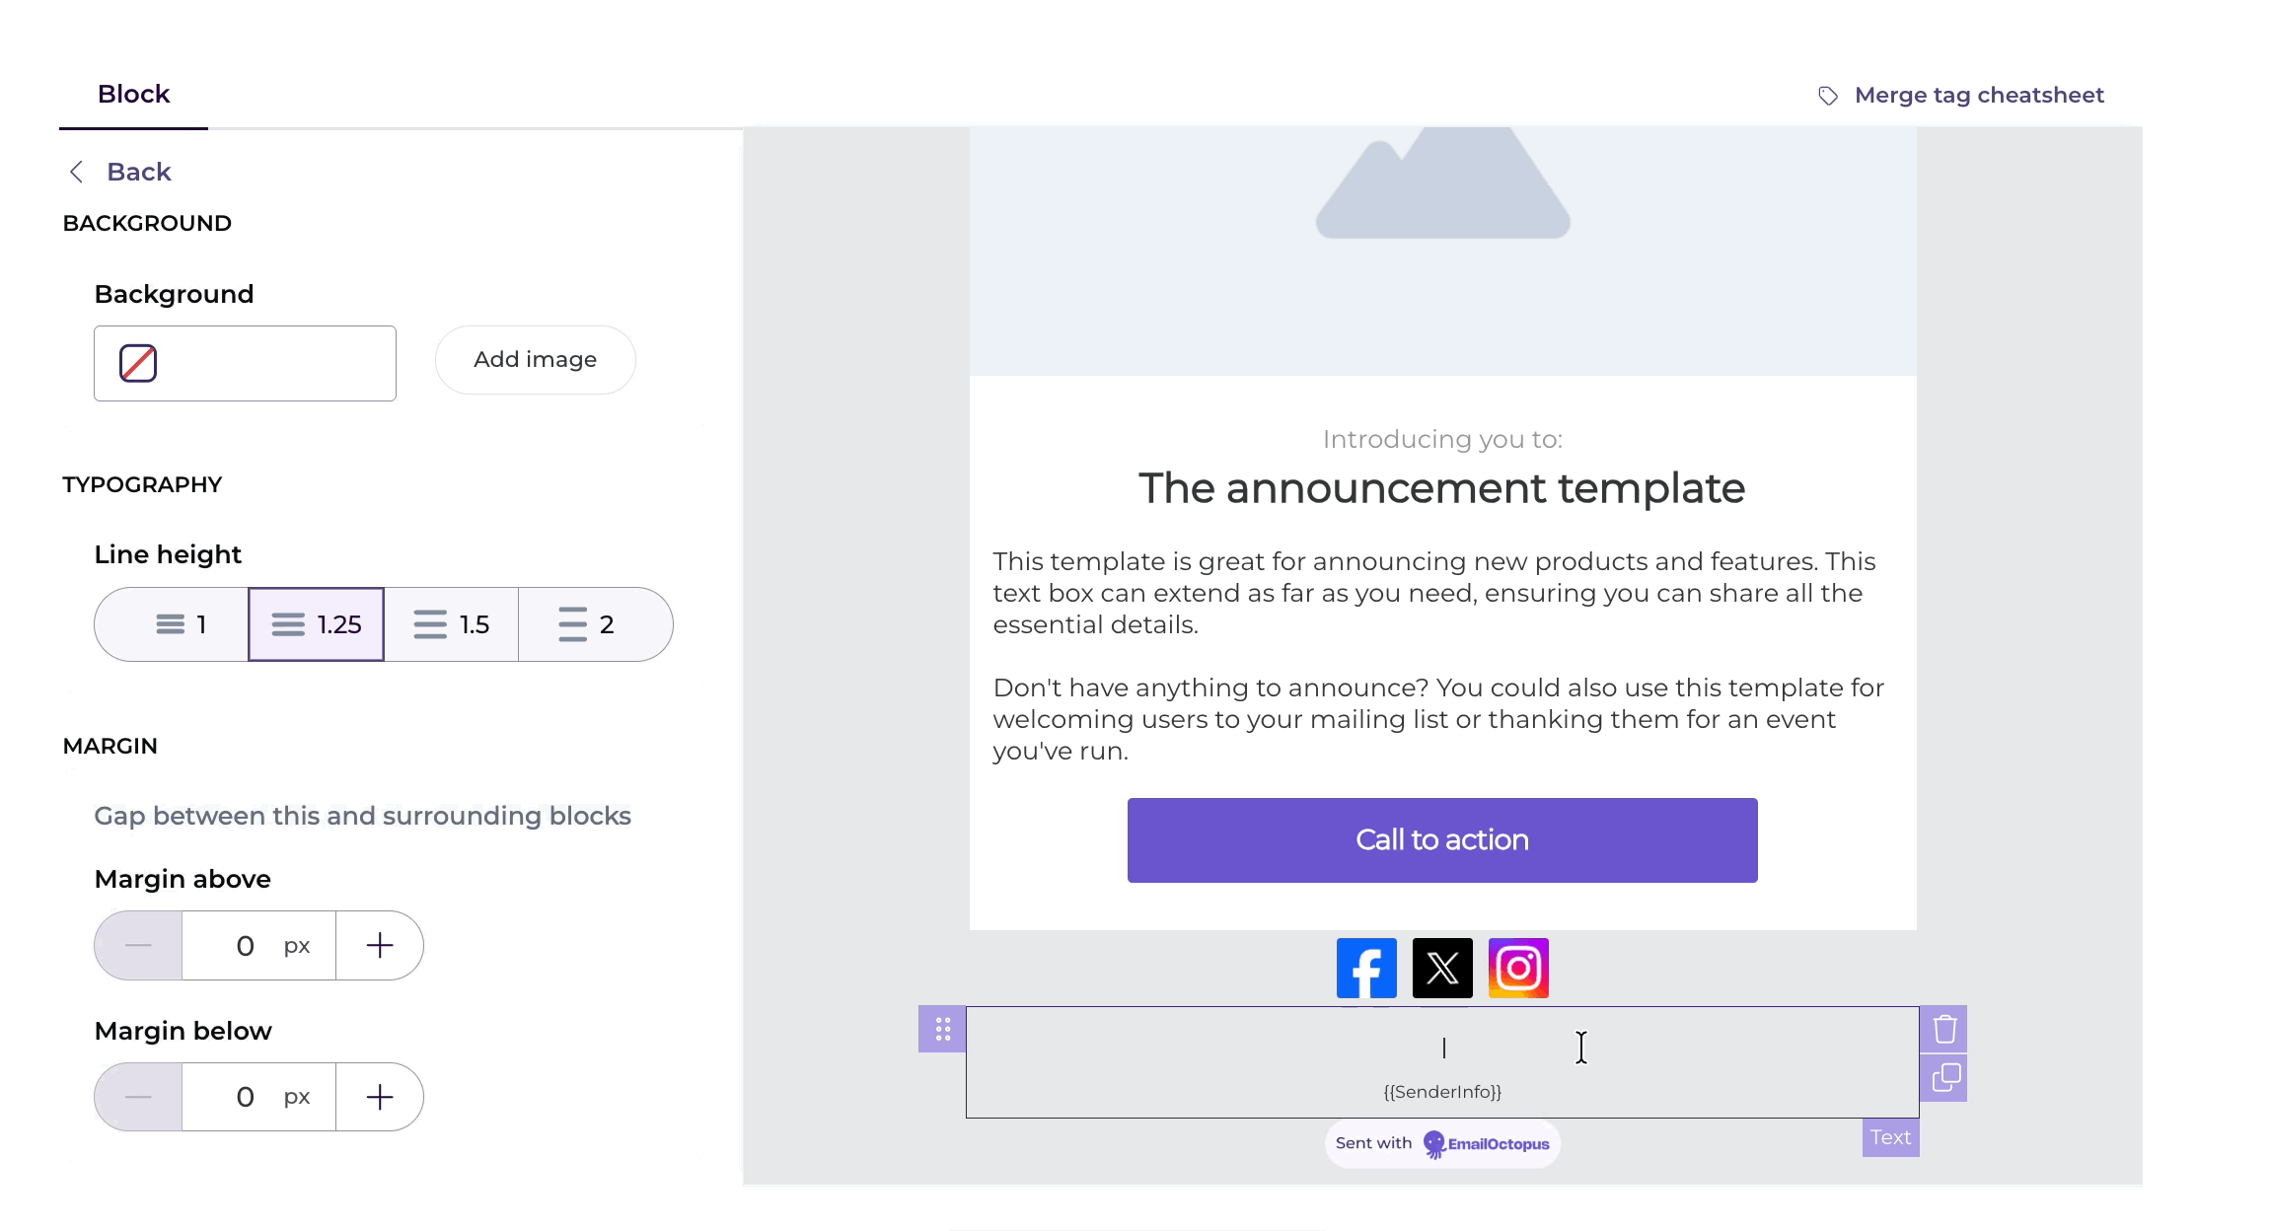Click the EmailOctopus octopus logo badge

click(1434, 1143)
